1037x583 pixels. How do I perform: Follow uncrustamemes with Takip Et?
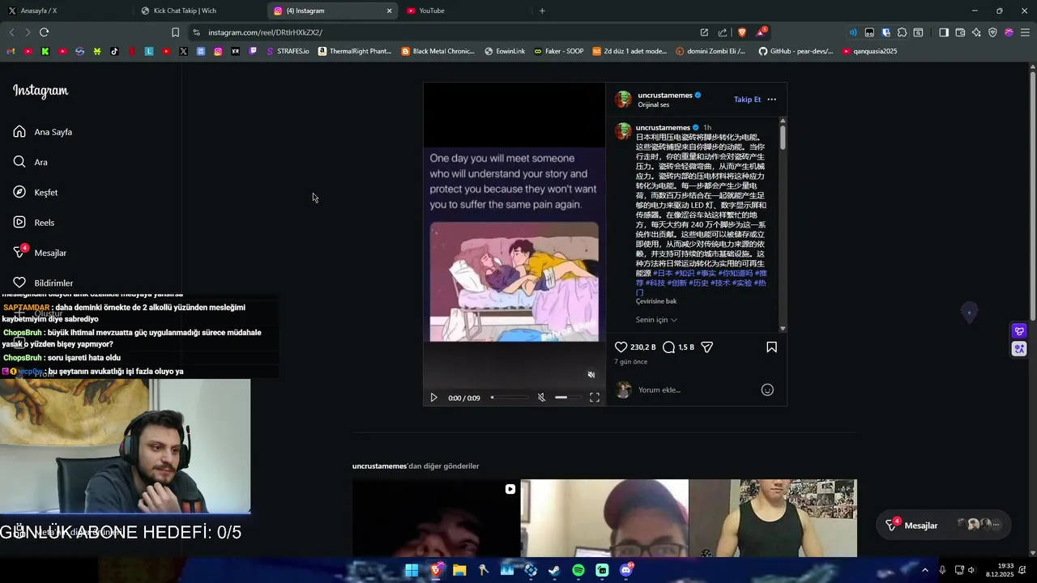pyautogui.click(x=747, y=99)
